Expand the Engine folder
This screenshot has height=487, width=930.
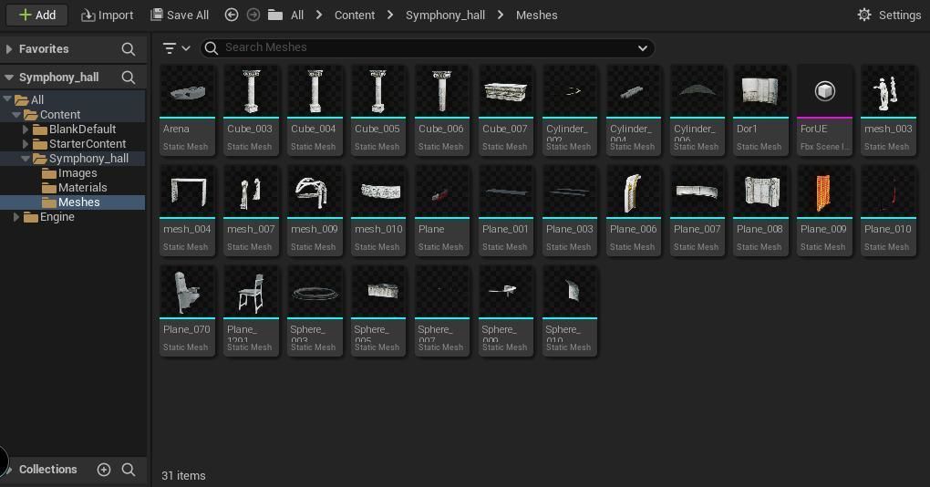click(x=16, y=217)
